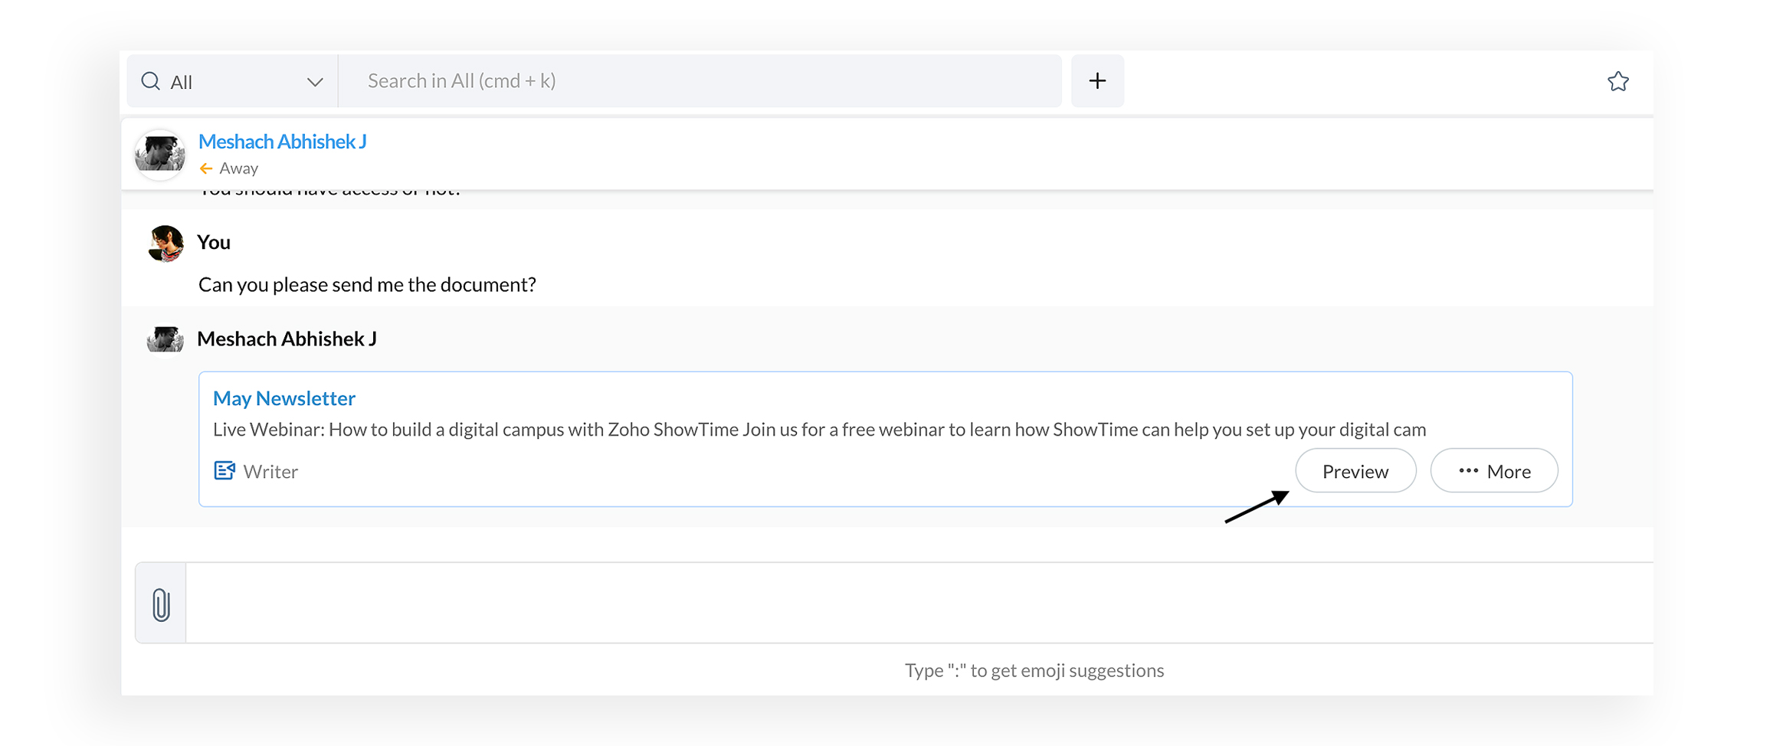The height and width of the screenshot is (746, 1773).
Task: Click your own avatar beside You
Action: 166,244
